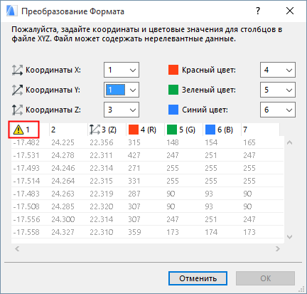Click the question mark help button
Image resolution: width=307 pixels, height=294 pixels.
(x=258, y=11)
